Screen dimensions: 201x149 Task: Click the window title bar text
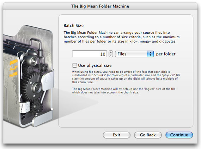[100, 6]
